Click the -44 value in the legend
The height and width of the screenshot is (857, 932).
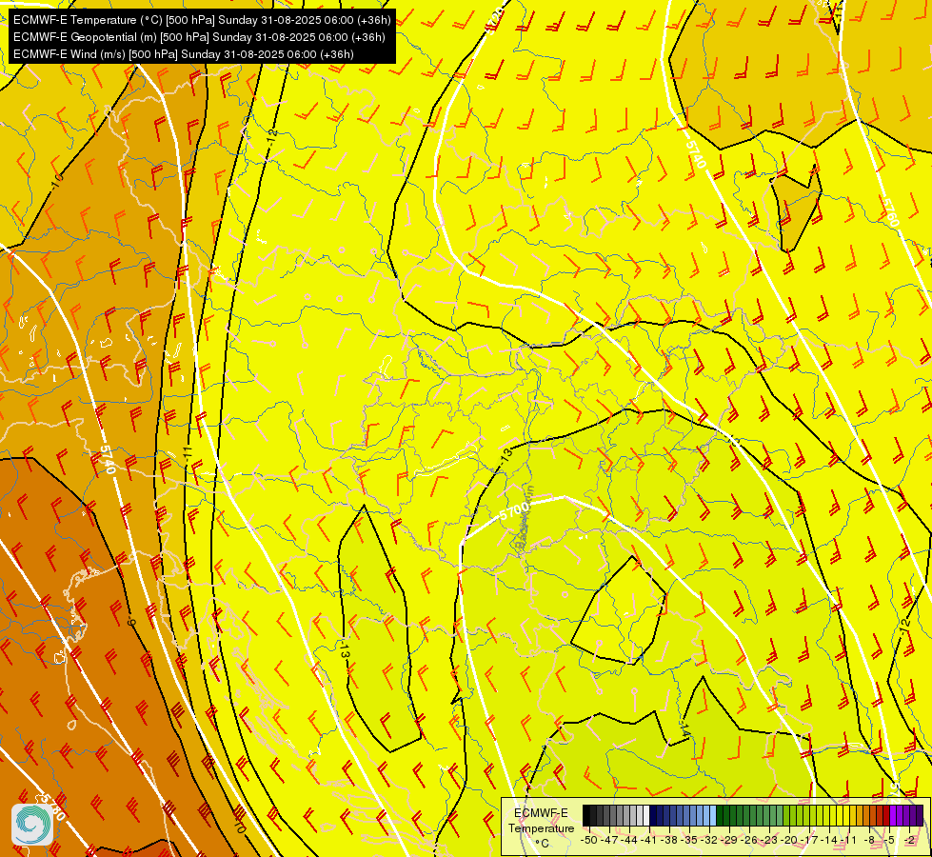[629, 841]
